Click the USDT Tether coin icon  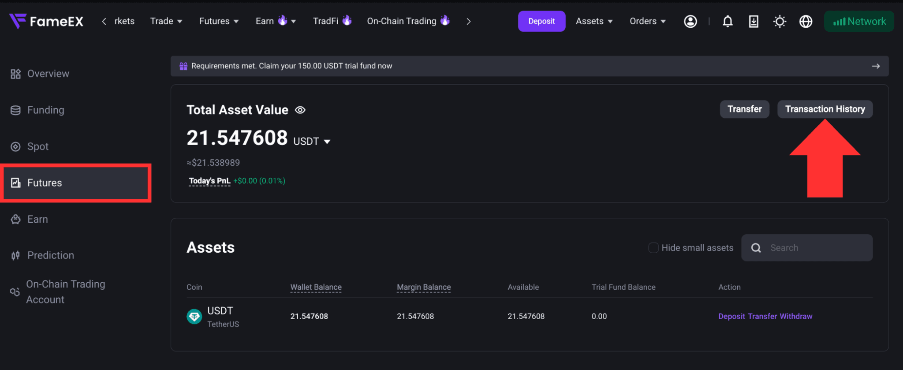194,317
